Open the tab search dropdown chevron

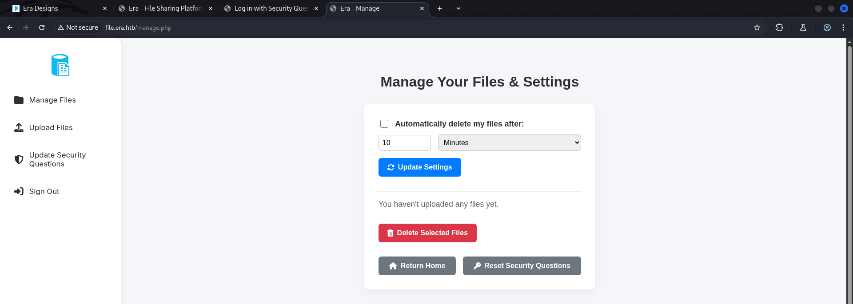click(x=458, y=8)
